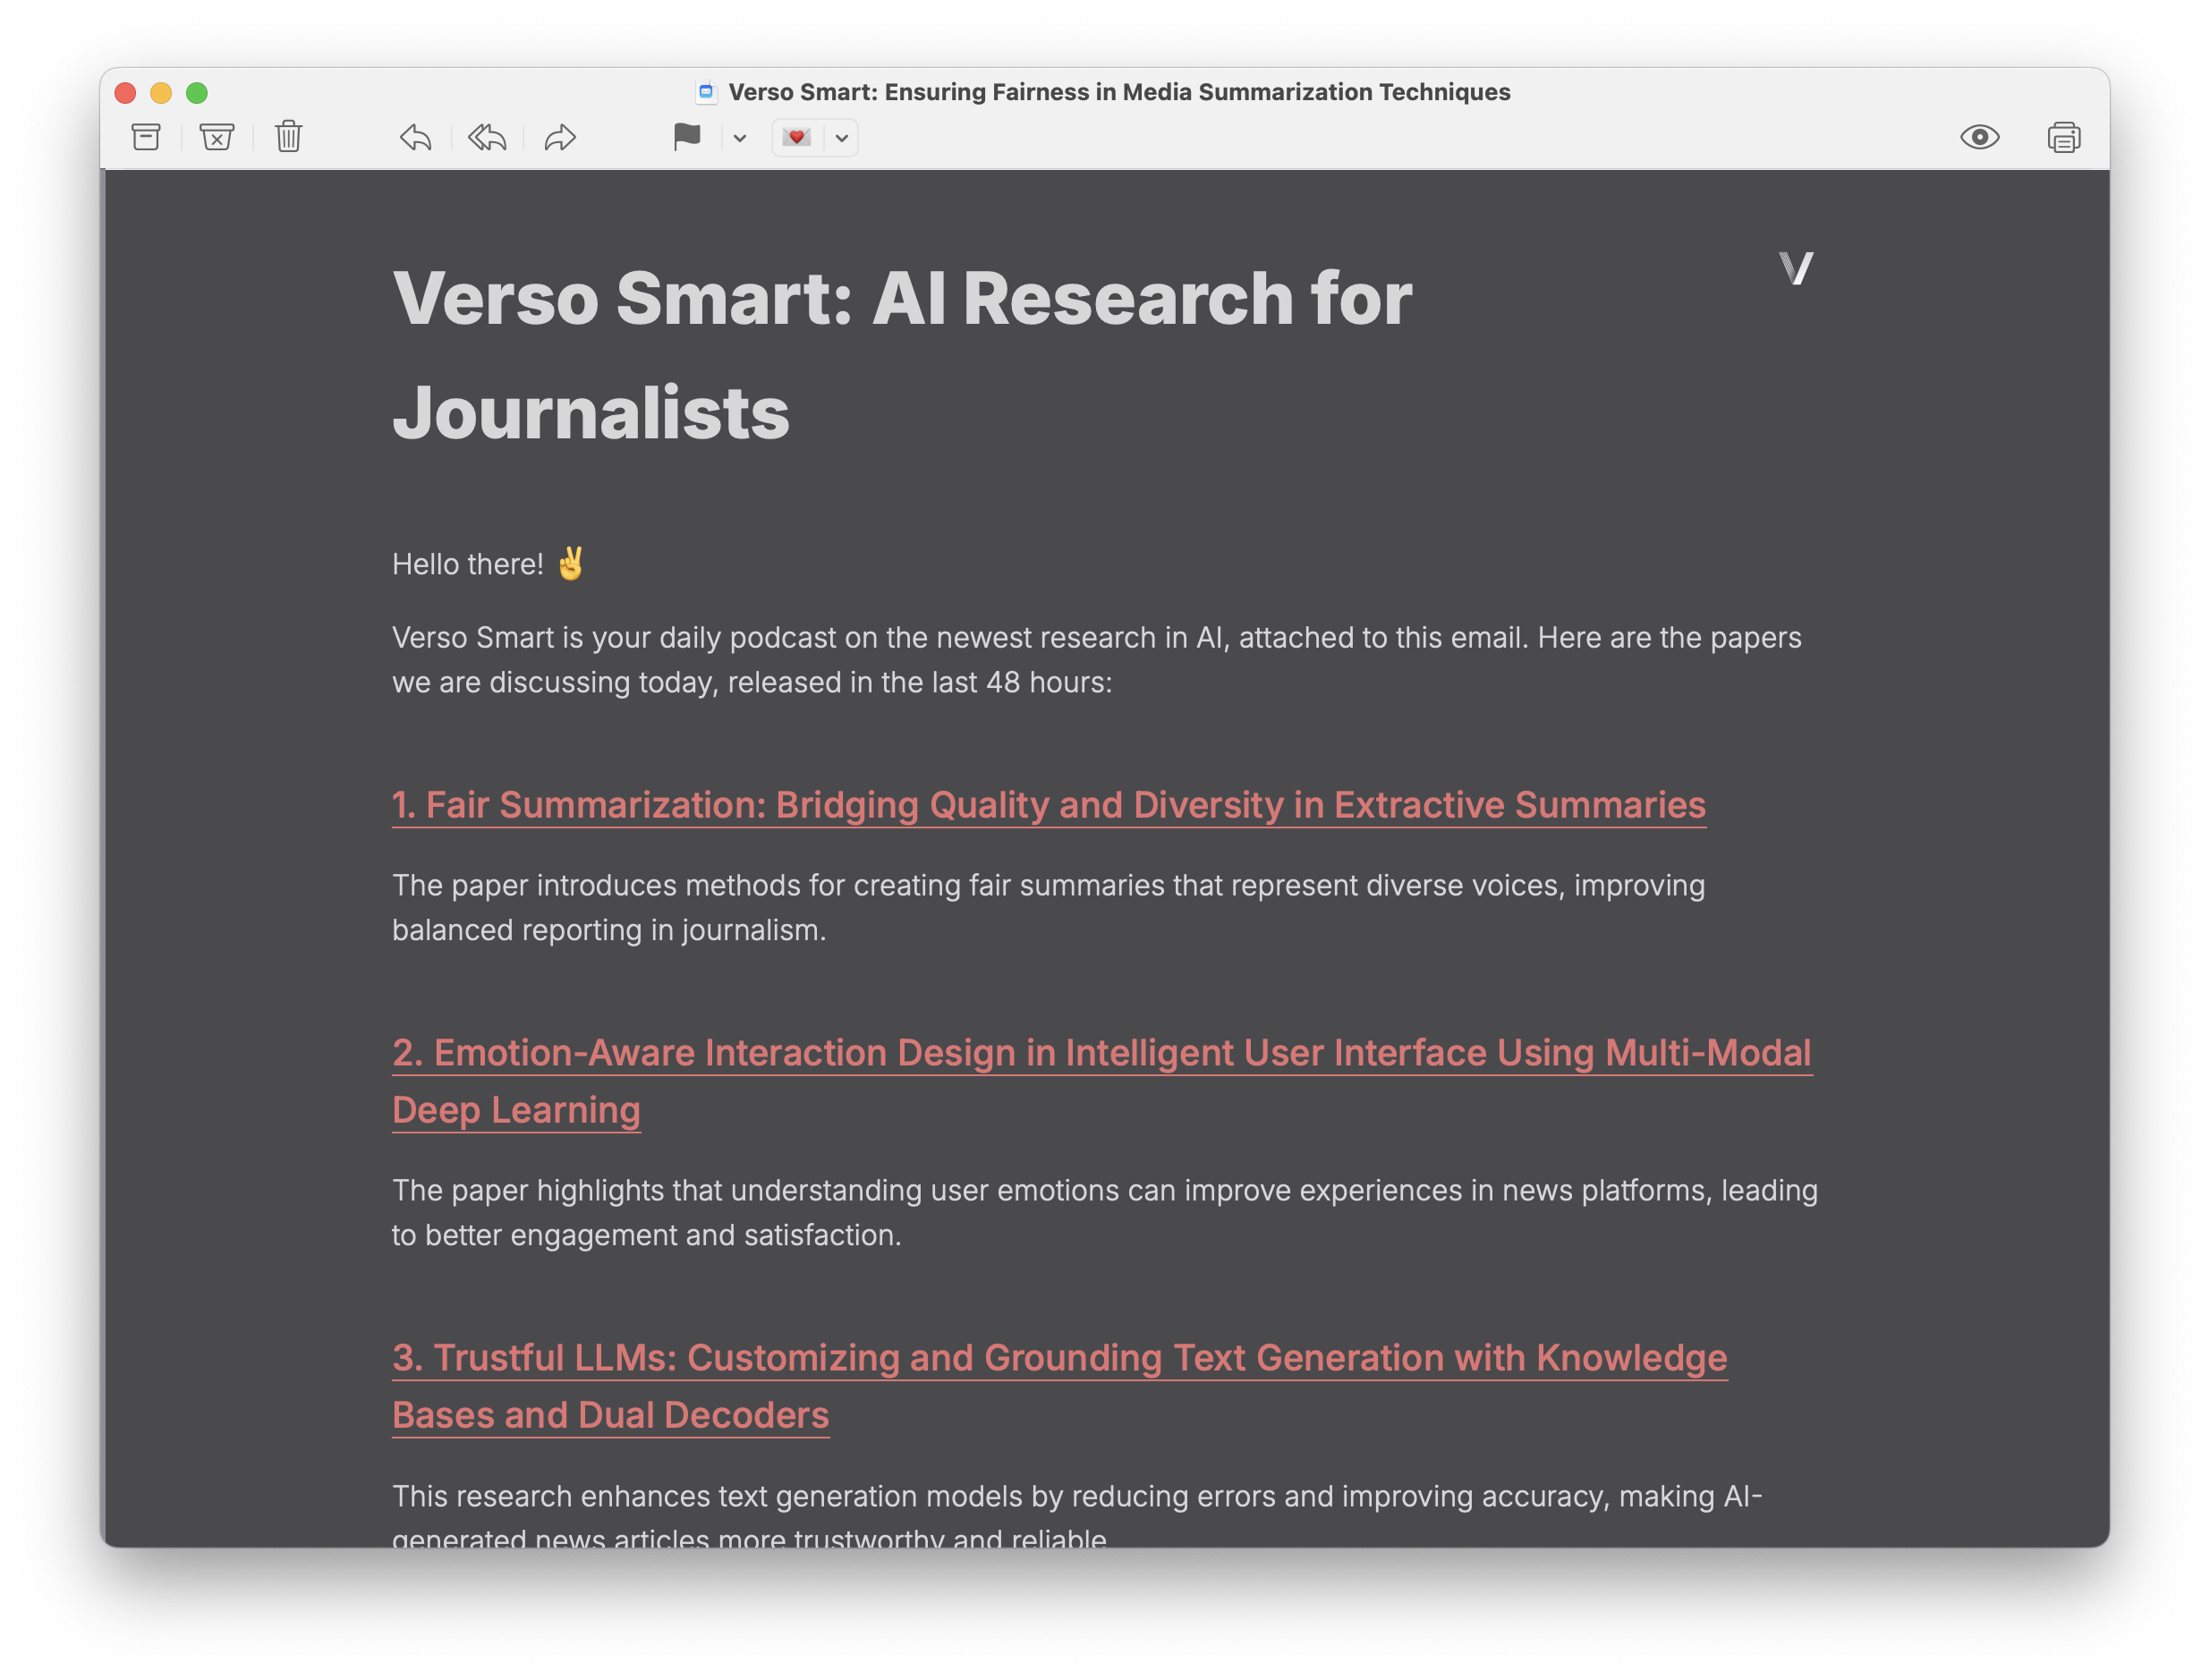Print the email
This screenshot has height=1680, width=2210.
pyautogui.click(x=2064, y=137)
